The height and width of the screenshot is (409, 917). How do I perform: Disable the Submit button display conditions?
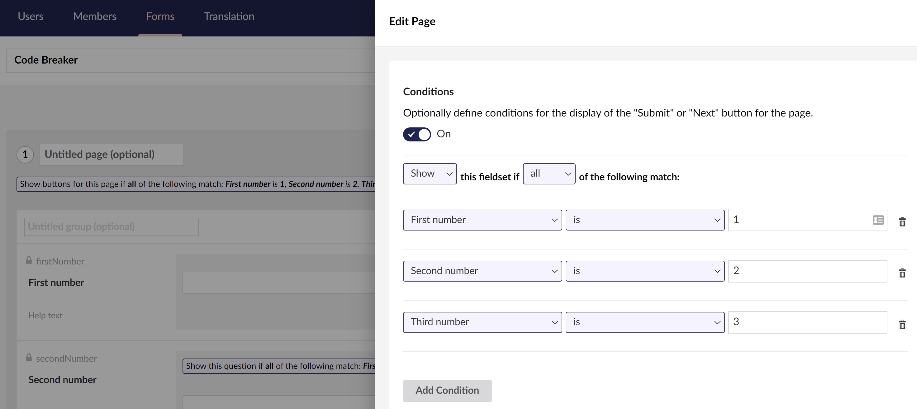click(416, 134)
